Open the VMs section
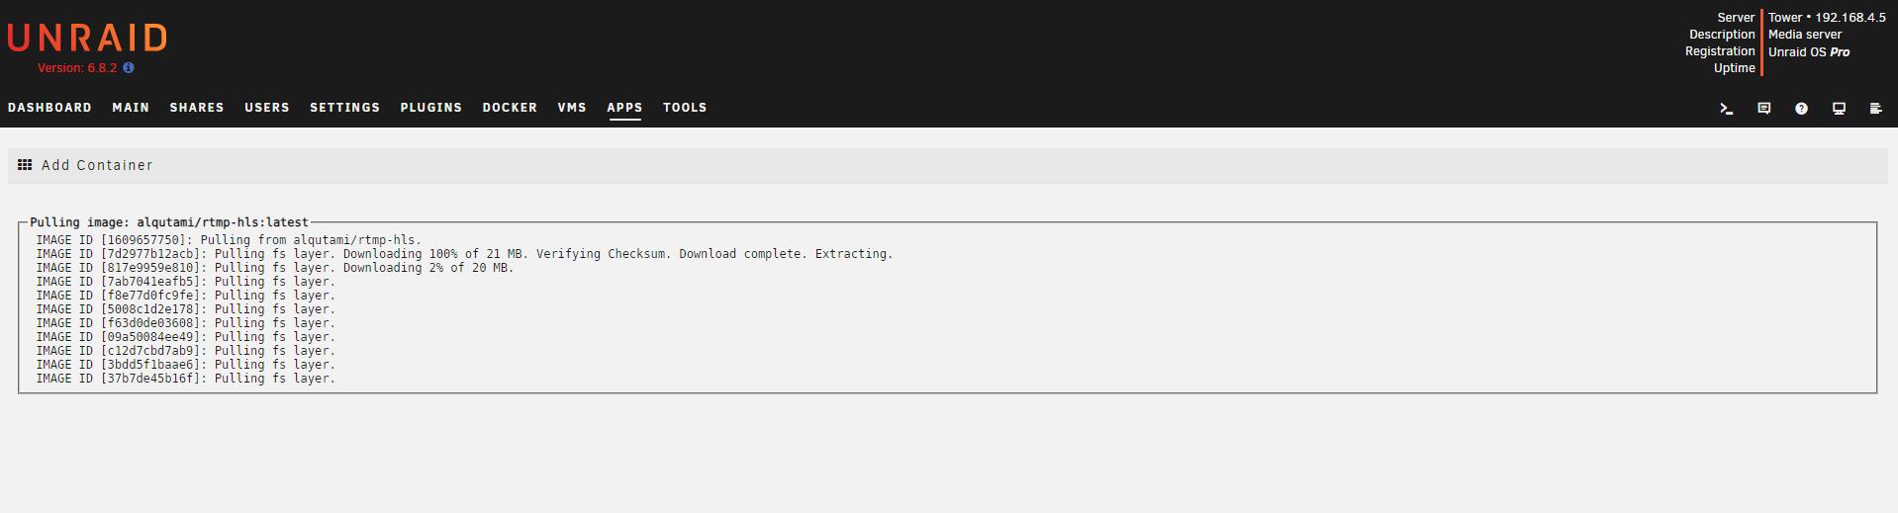 [x=572, y=108]
